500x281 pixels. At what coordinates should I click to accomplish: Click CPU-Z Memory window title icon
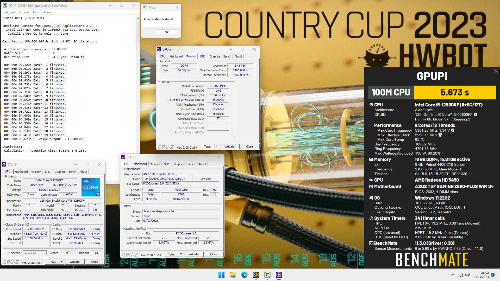point(159,49)
